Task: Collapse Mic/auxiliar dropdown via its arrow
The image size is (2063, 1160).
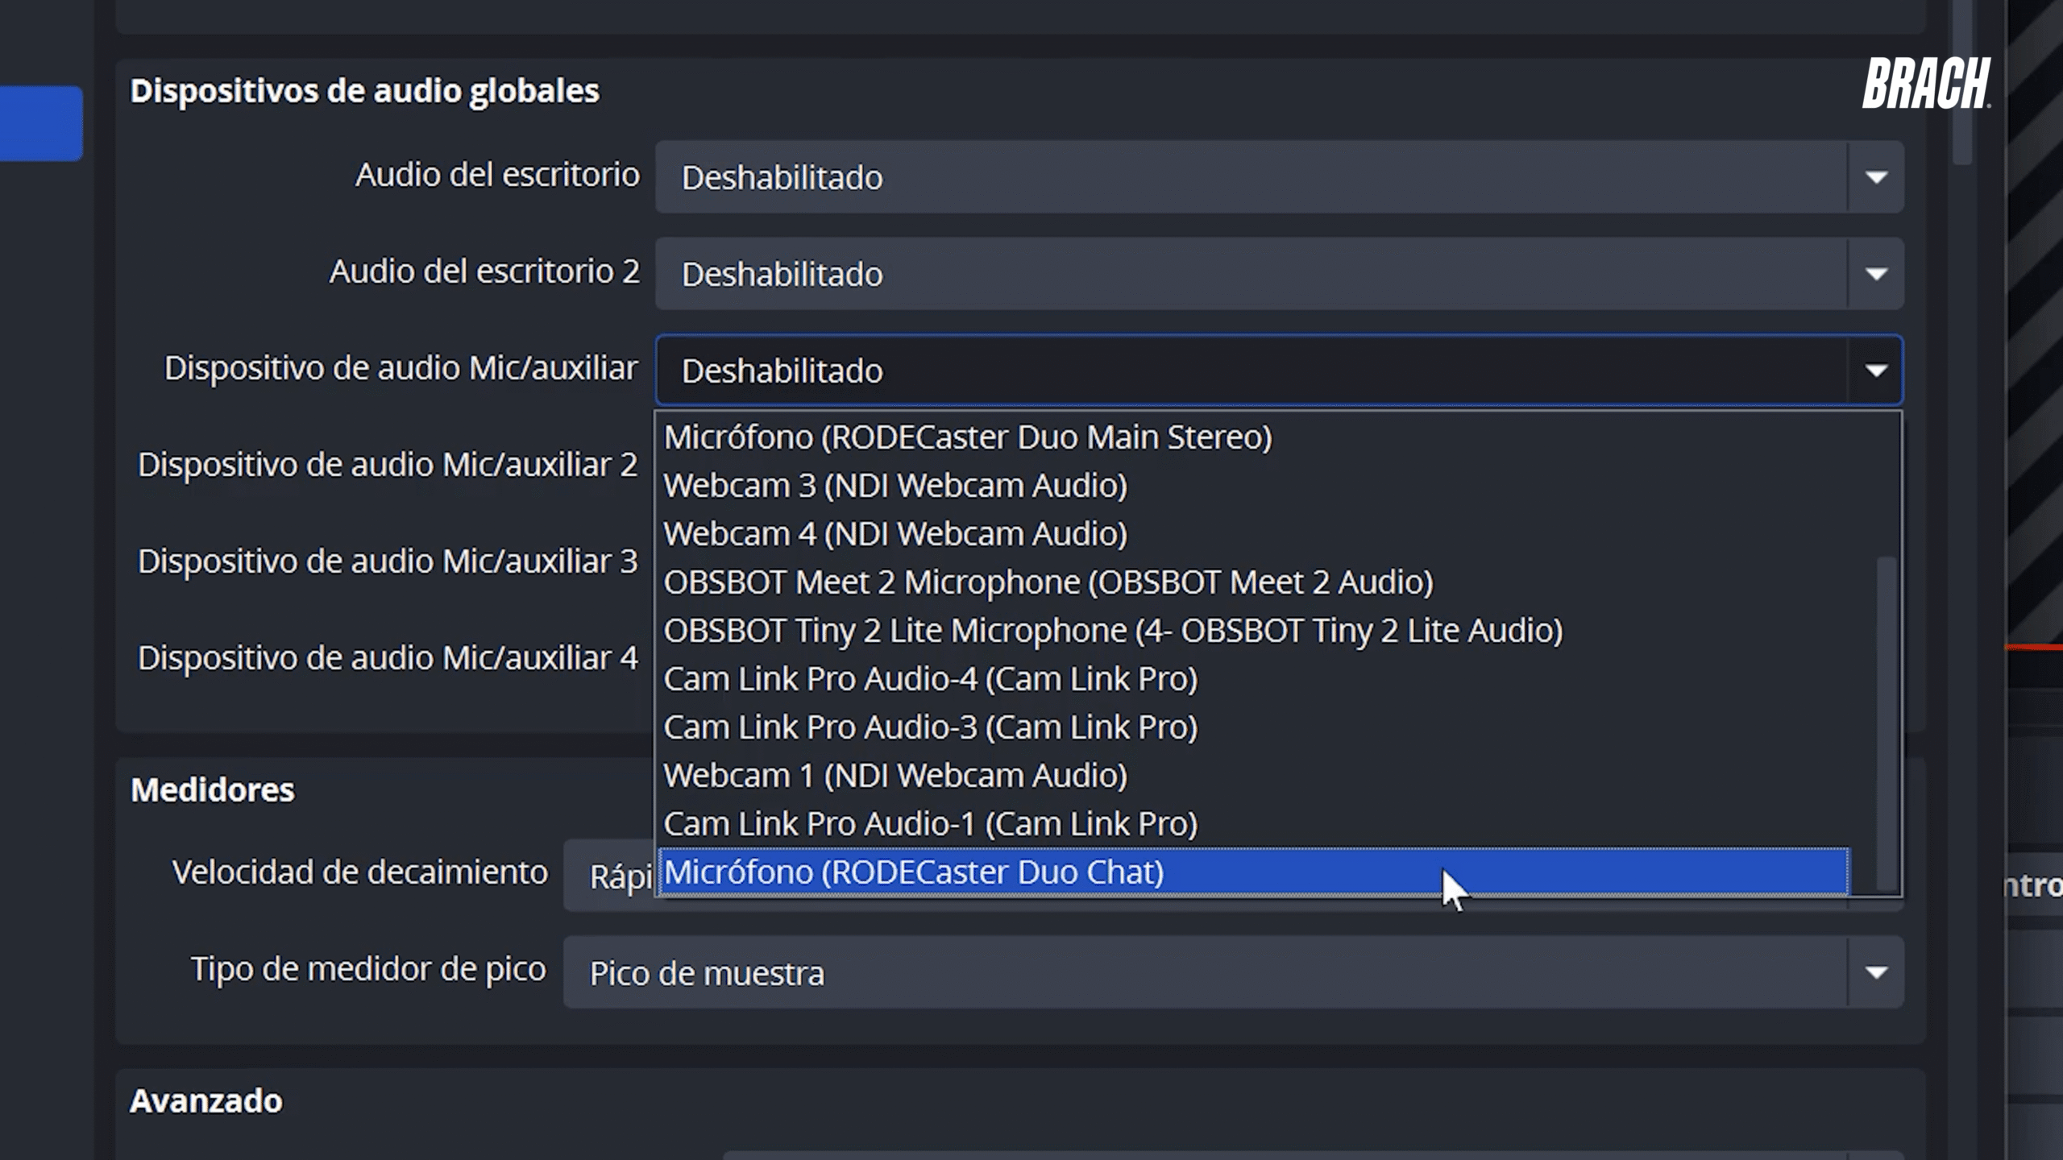Action: 1876,371
